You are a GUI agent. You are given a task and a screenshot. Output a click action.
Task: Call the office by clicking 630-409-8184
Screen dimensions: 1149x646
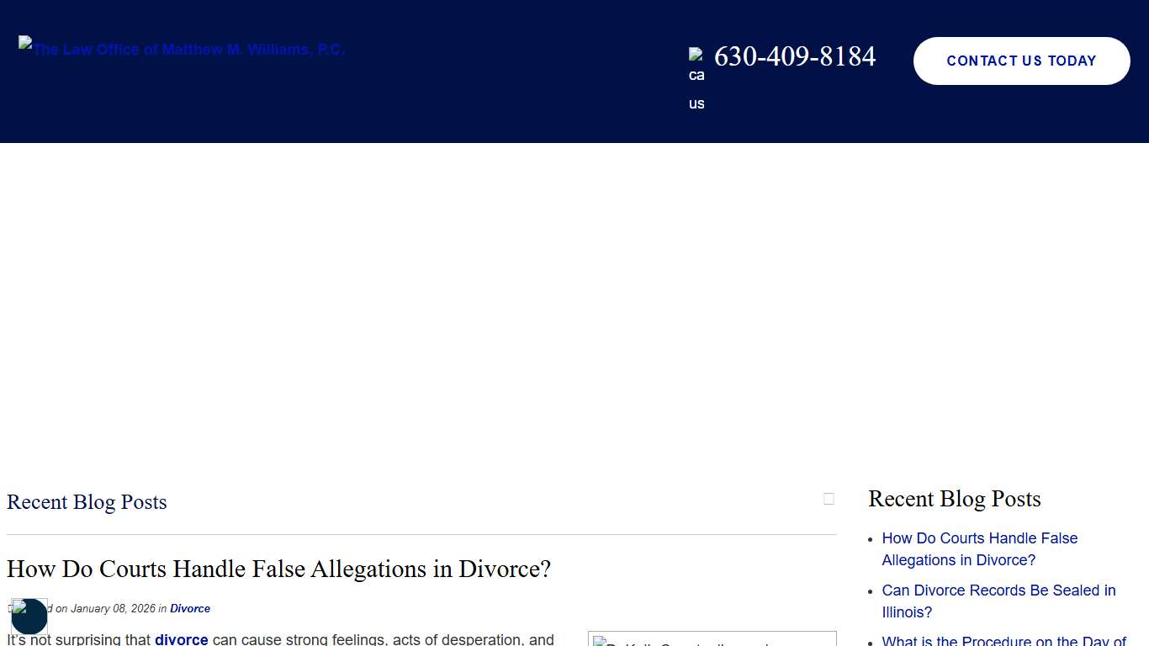point(794,57)
